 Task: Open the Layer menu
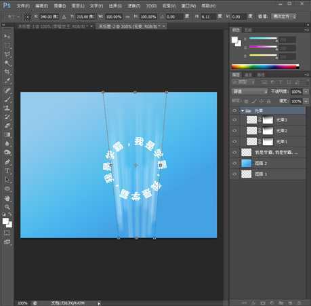pos(78,6)
